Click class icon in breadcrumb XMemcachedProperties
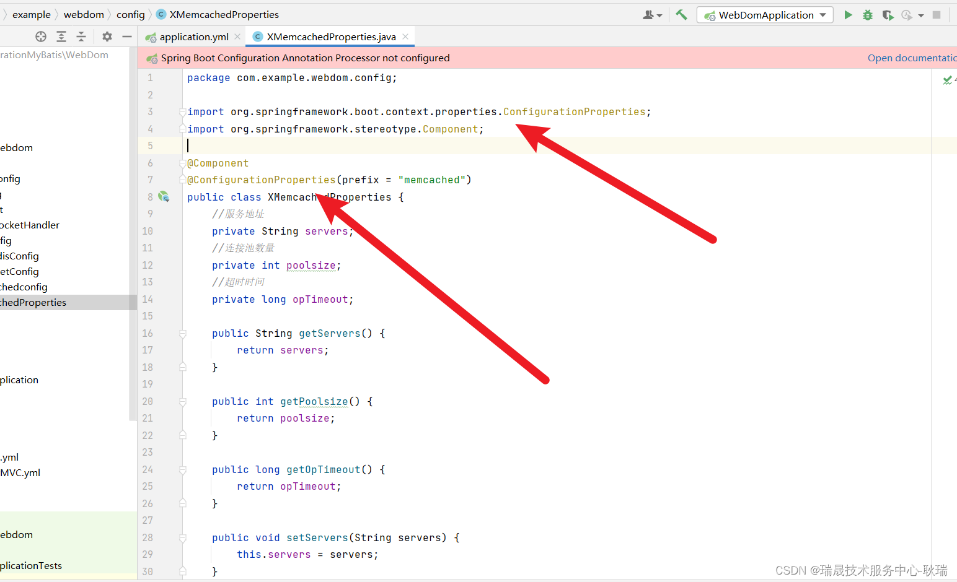Screen dimensions: 957x582 [161, 14]
